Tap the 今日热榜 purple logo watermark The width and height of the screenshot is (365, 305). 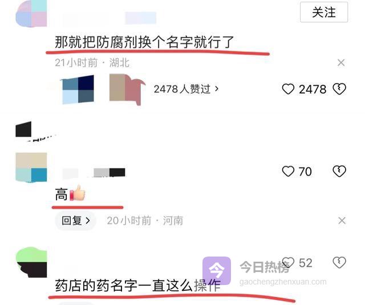tap(217, 271)
